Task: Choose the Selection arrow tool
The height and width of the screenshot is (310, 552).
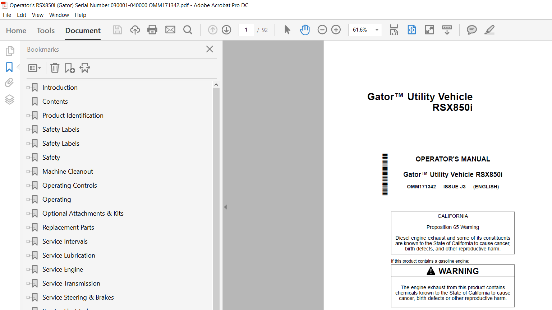Action: pyautogui.click(x=287, y=30)
